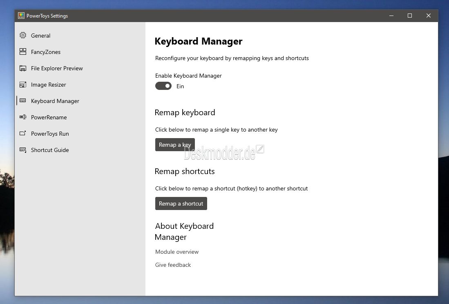Click the Remap shortcuts section heading
This screenshot has height=304, width=449.
pyautogui.click(x=184, y=171)
